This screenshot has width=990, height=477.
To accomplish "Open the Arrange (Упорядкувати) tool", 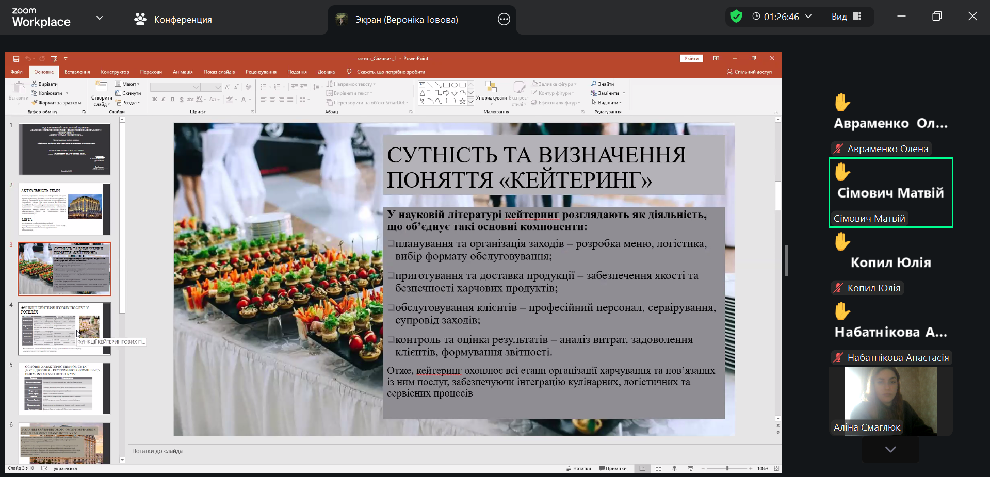I will pyautogui.click(x=491, y=92).
